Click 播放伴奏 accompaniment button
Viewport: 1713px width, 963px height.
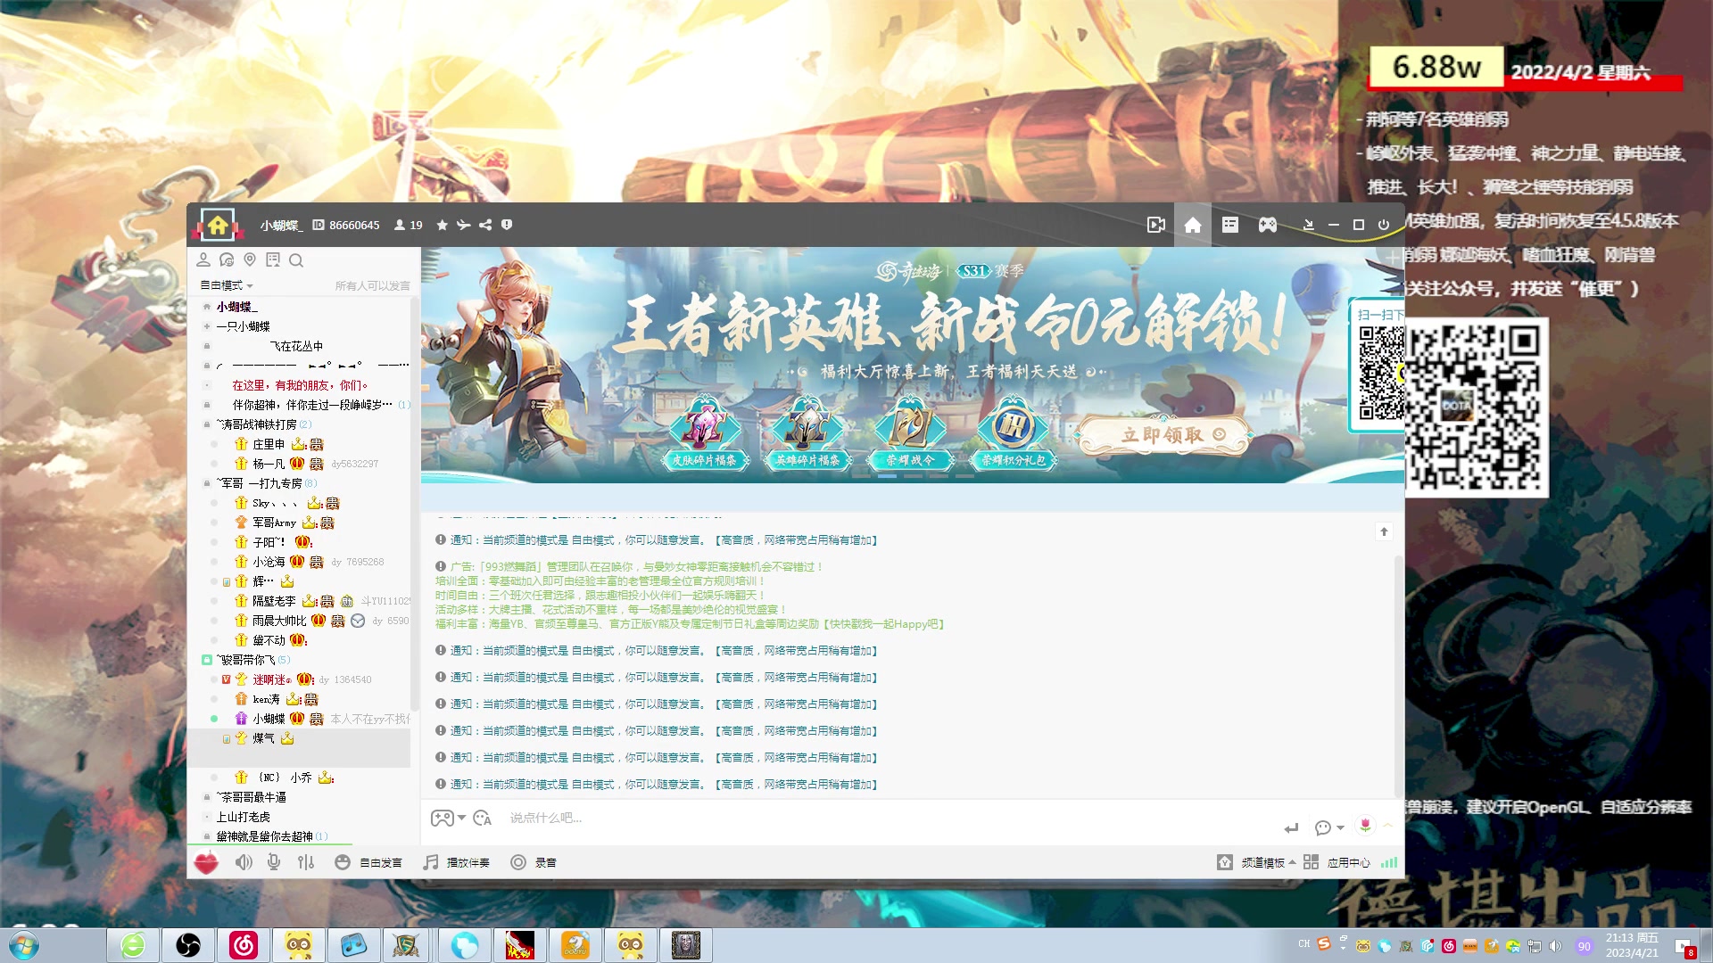point(457,862)
